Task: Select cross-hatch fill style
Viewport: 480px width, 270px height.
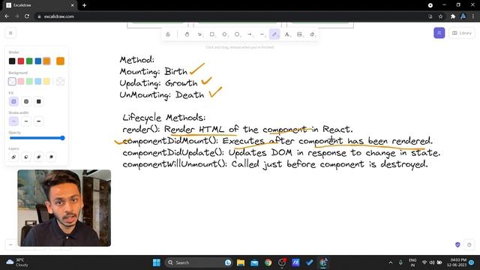Action: [26, 101]
